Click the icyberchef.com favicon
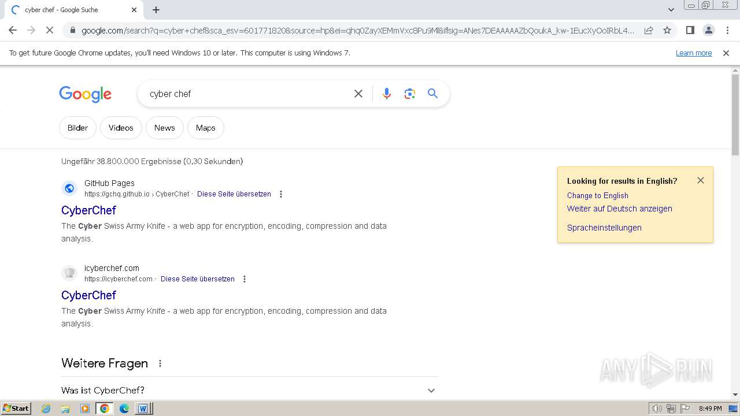This screenshot has height=416, width=740. pyautogui.click(x=69, y=273)
